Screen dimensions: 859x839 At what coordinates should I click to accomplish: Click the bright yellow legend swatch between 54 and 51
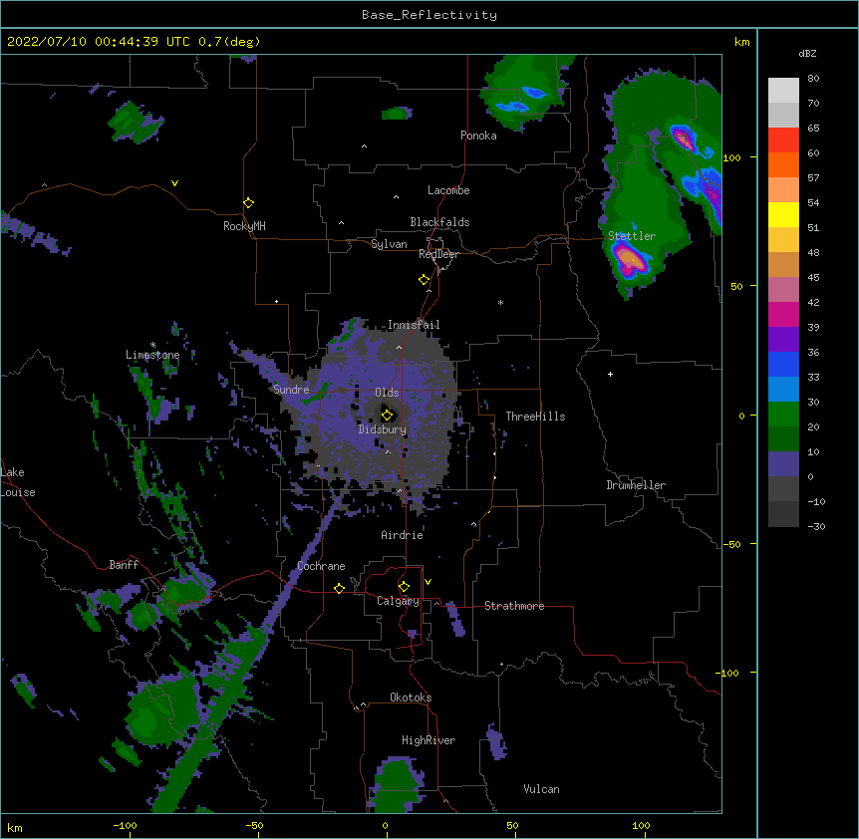pos(783,214)
